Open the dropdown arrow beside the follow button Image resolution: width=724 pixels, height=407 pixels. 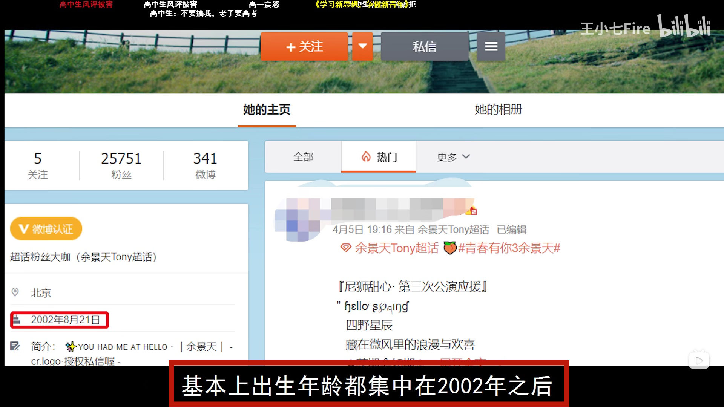[362, 46]
